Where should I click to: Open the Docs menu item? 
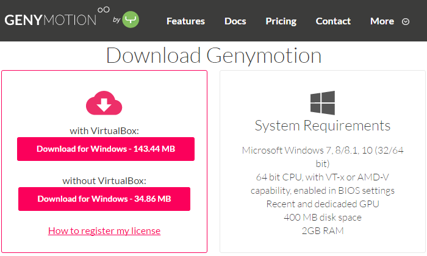click(235, 21)
